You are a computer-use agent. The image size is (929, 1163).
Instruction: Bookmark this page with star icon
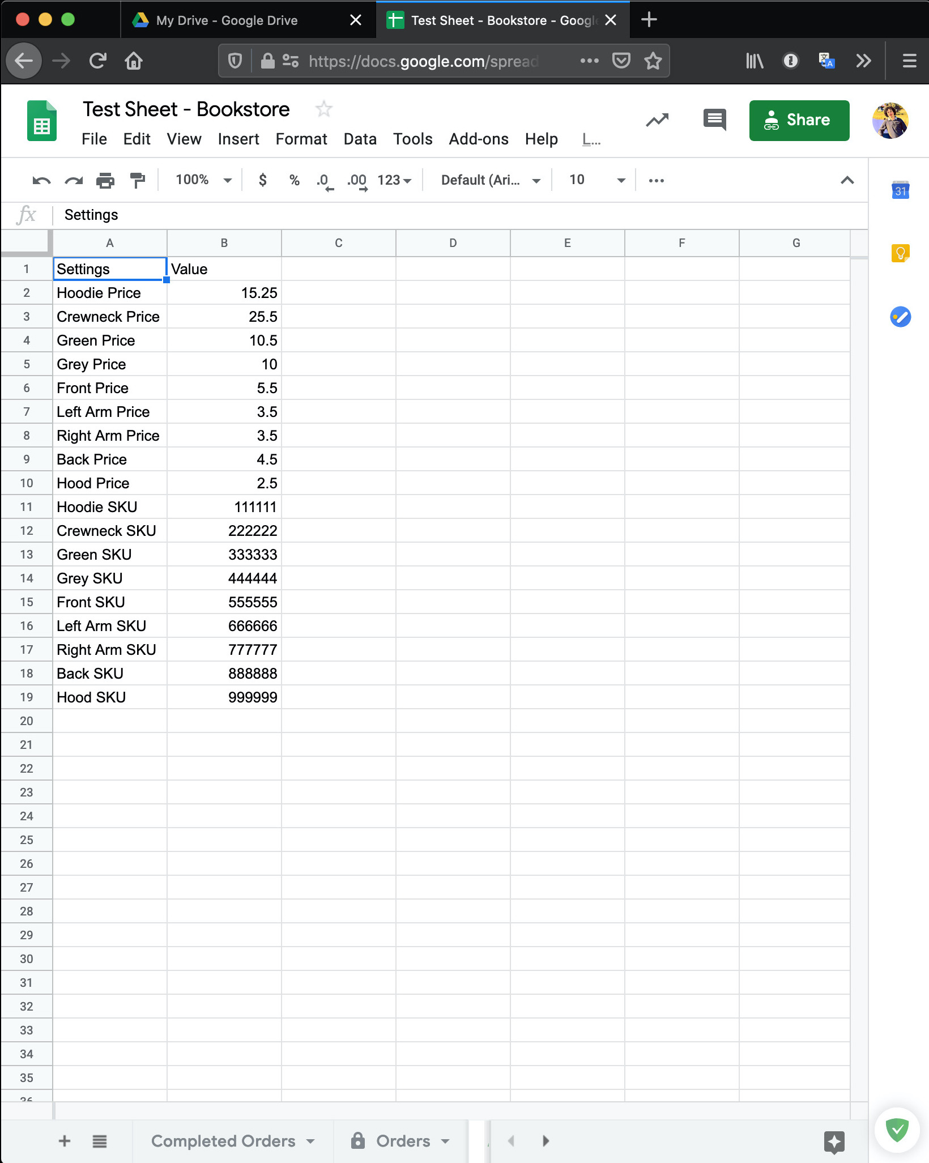pos(653,61)
